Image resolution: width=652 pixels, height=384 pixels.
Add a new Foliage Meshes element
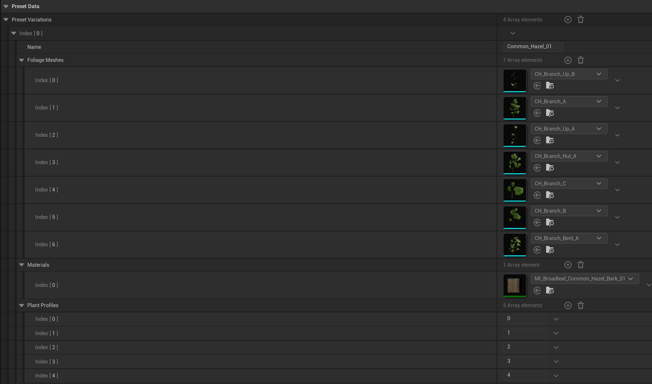point(568,60)
